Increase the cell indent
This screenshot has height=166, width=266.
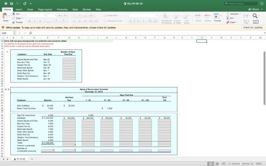[x=97, y=21]
